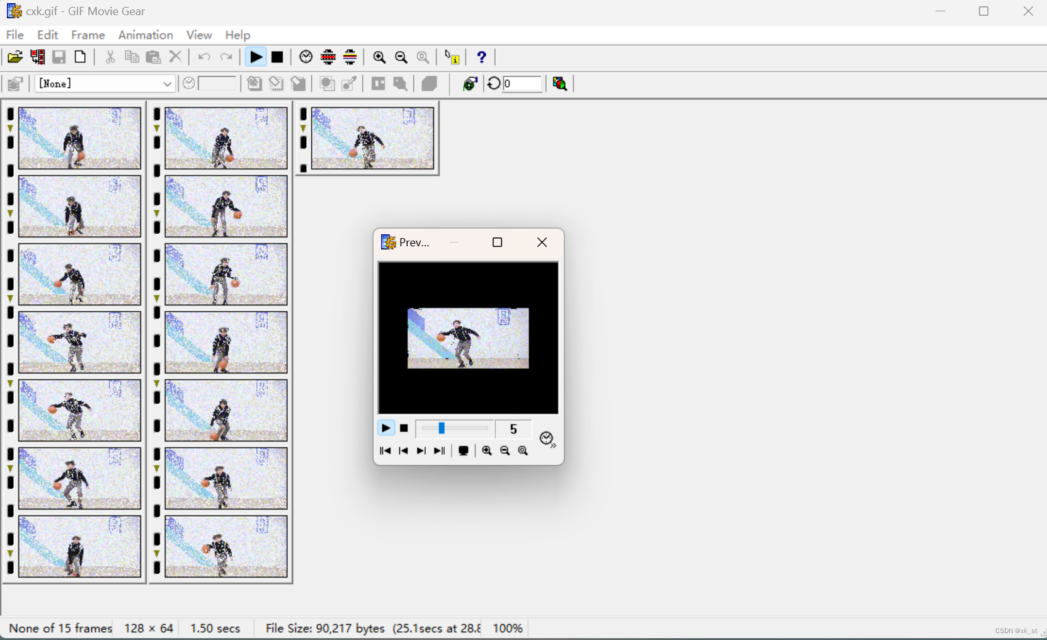Click the Redo arrow icon
1047x640 pixels.
coord(226,57)
